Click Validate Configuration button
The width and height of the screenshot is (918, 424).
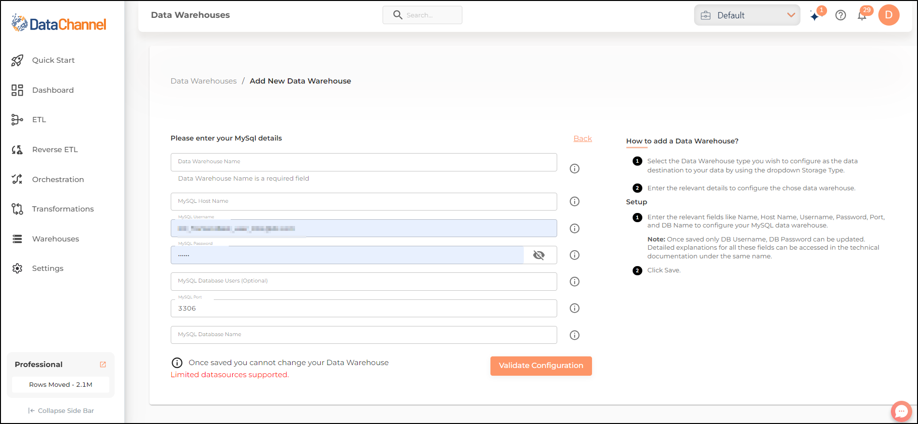[541, 366]
